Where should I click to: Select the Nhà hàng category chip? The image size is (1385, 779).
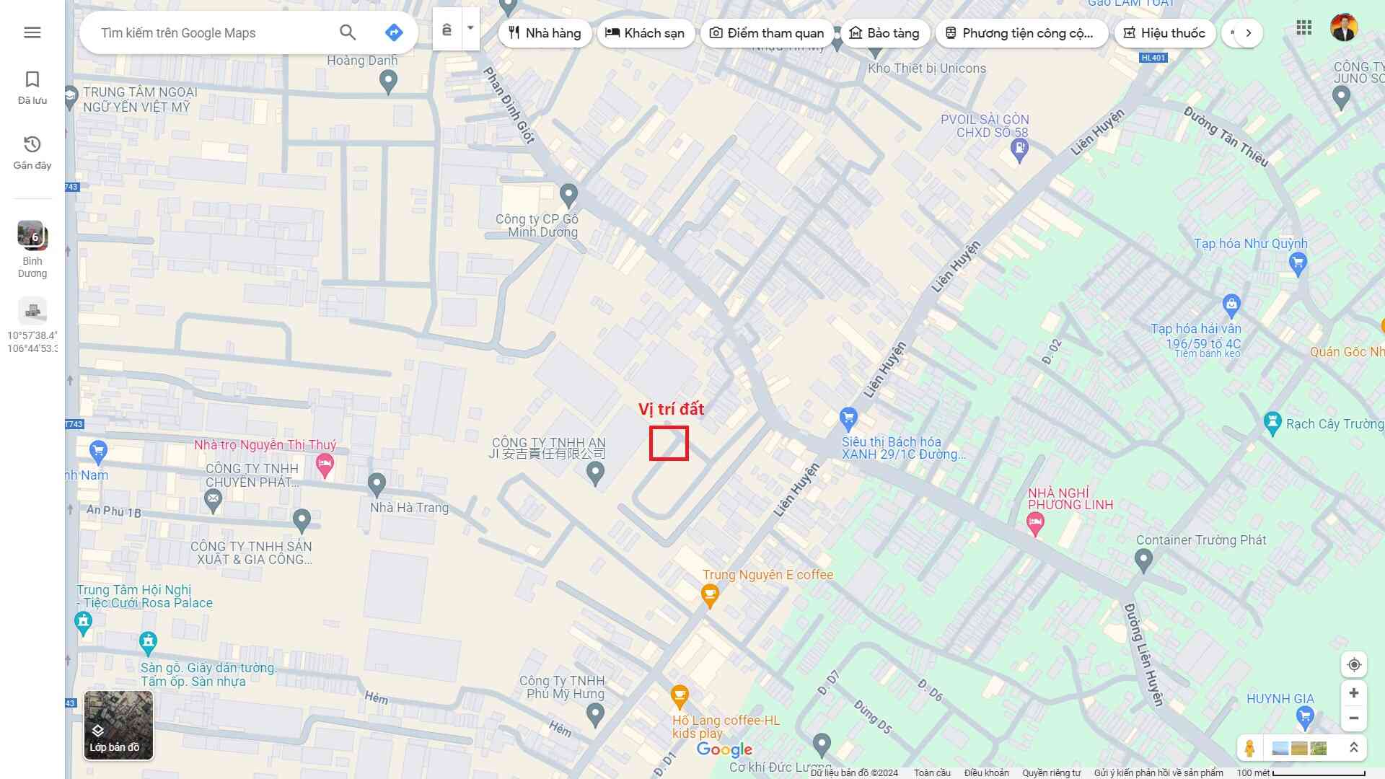[x=545, y=33]
